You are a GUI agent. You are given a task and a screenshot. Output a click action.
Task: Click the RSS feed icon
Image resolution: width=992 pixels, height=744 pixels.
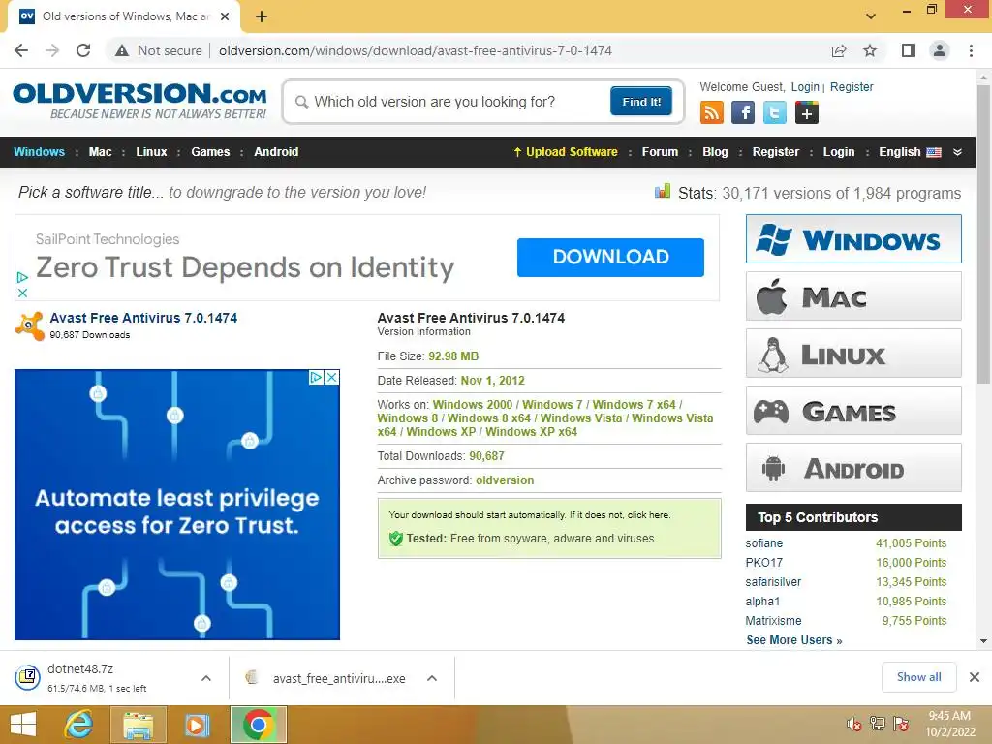pyautogui.click(x=712, y=112)
